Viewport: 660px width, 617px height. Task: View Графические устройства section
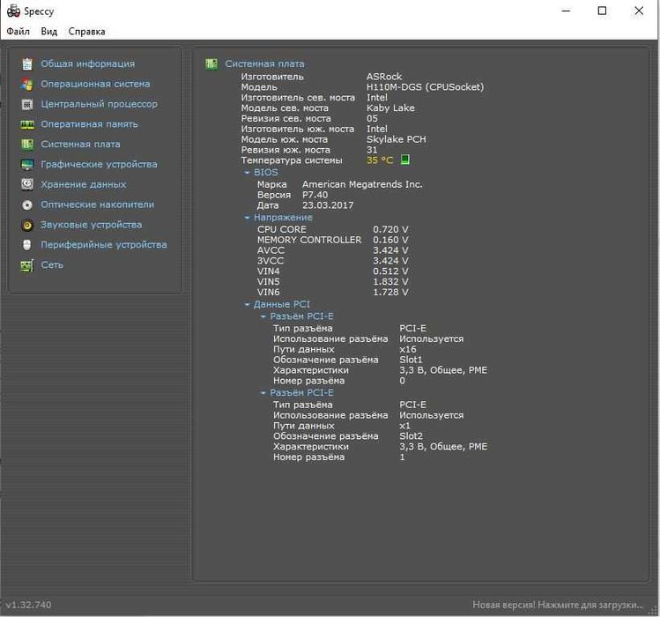(99, 164)
